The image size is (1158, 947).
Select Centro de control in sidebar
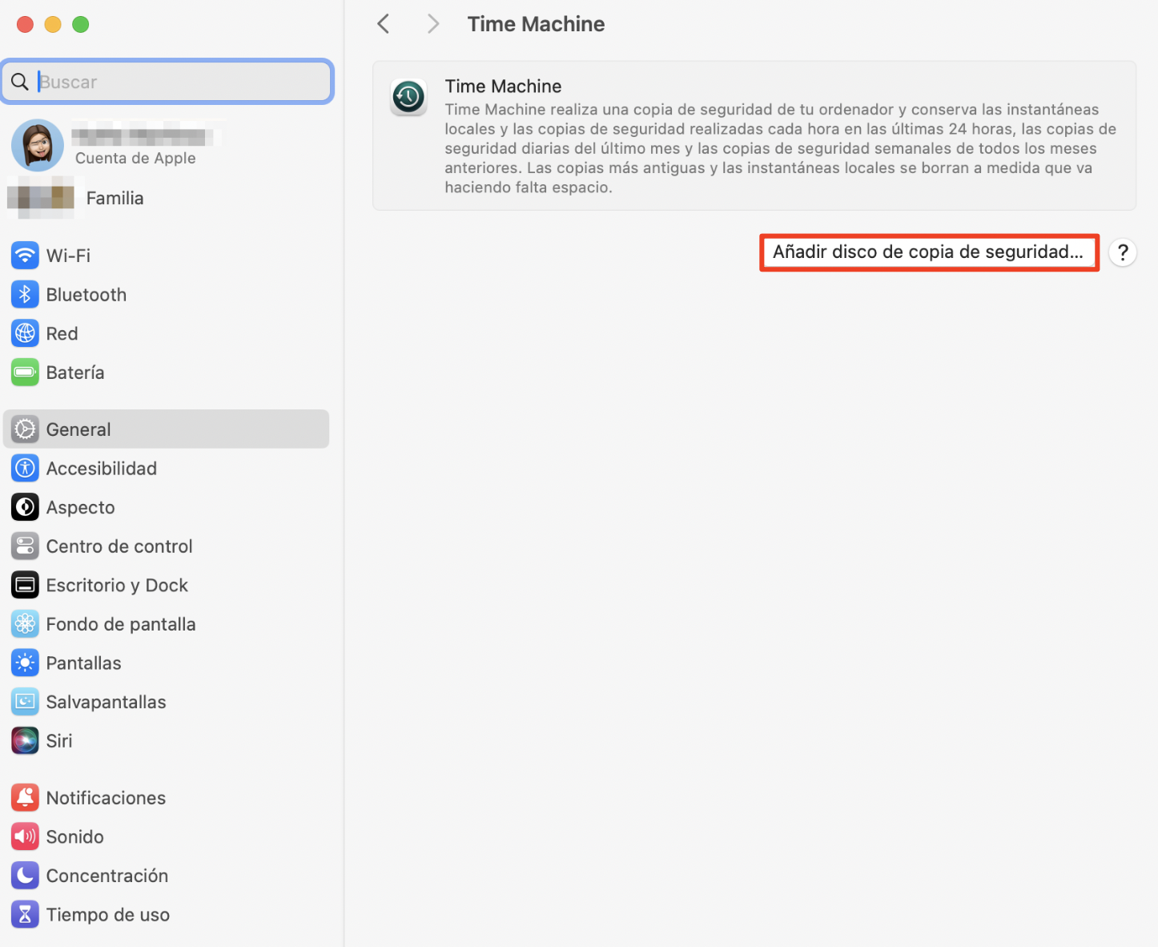coord(167,546)
